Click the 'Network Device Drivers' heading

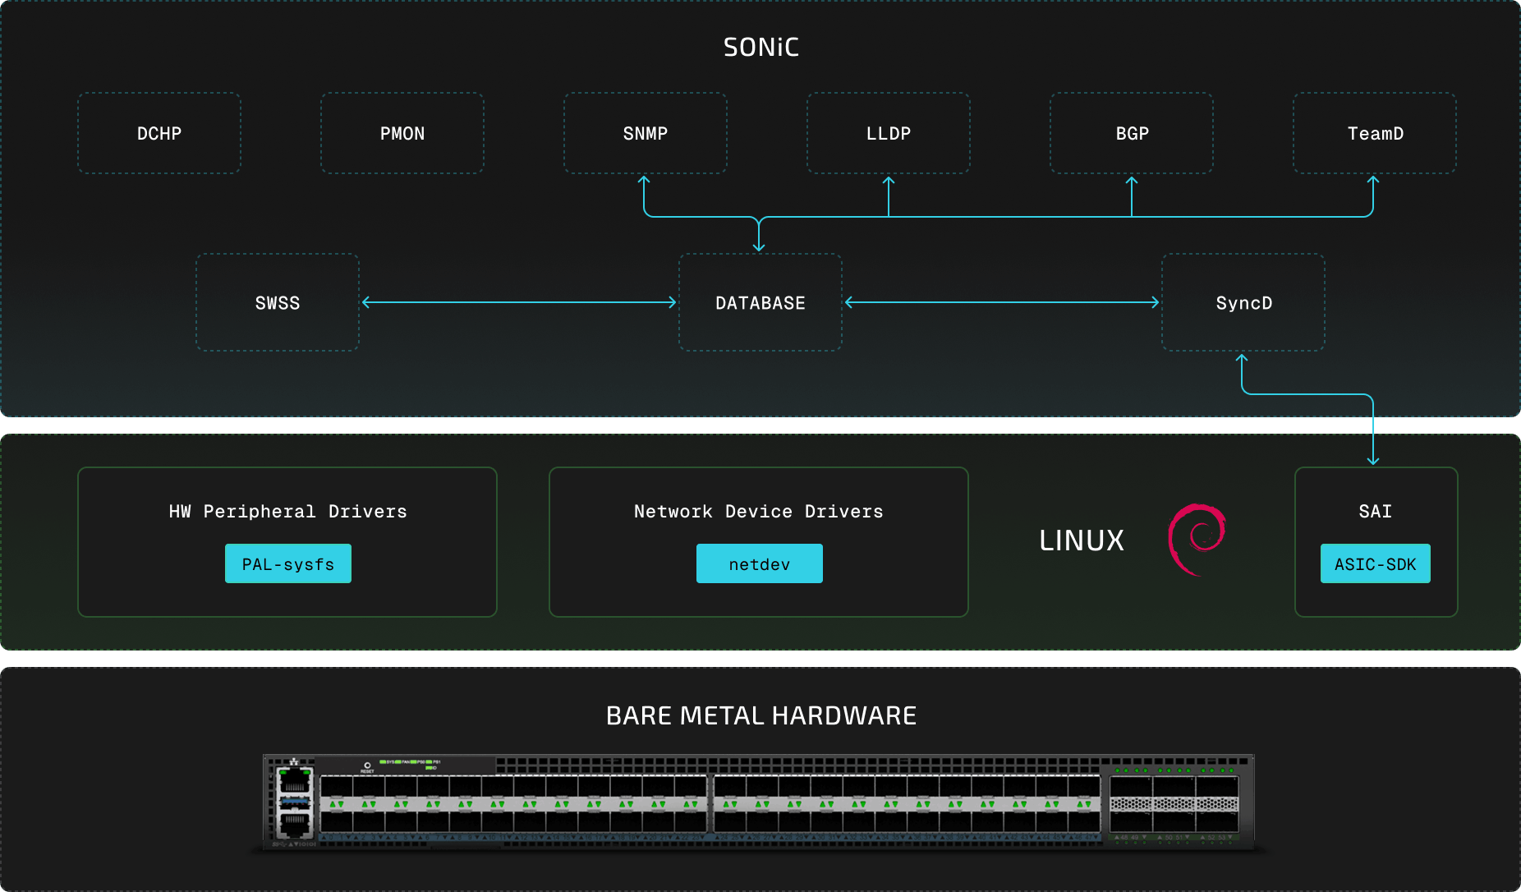[x=759, y=511]
